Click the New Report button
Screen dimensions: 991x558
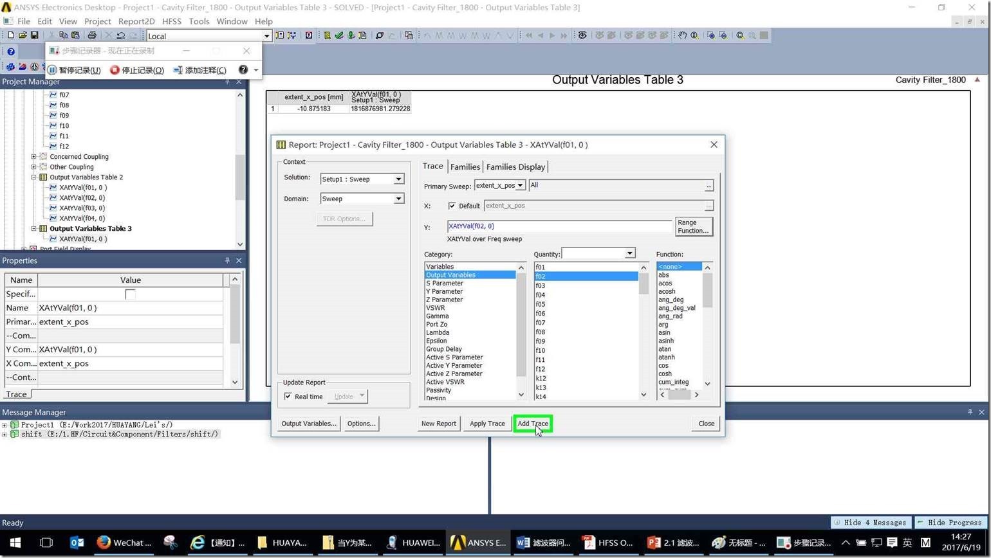438,424
